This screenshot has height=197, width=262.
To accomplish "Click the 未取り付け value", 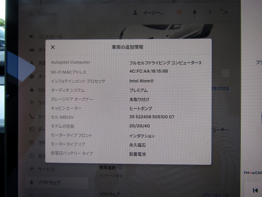I will pos(139,99).
